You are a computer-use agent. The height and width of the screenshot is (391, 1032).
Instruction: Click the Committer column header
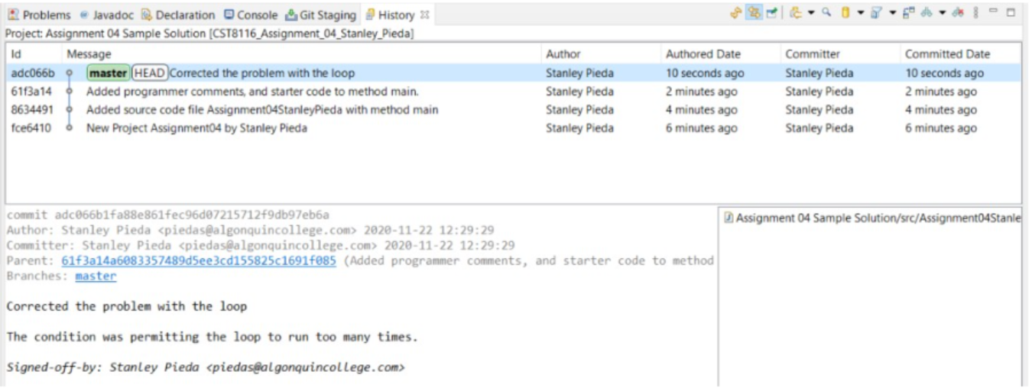[840, 54]
